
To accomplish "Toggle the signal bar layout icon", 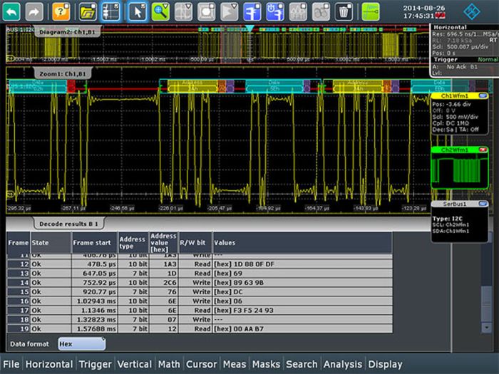I will coord(110,12).
